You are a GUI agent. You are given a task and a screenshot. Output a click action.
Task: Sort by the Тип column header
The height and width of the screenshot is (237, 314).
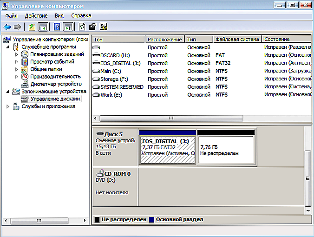click(198, 39)
